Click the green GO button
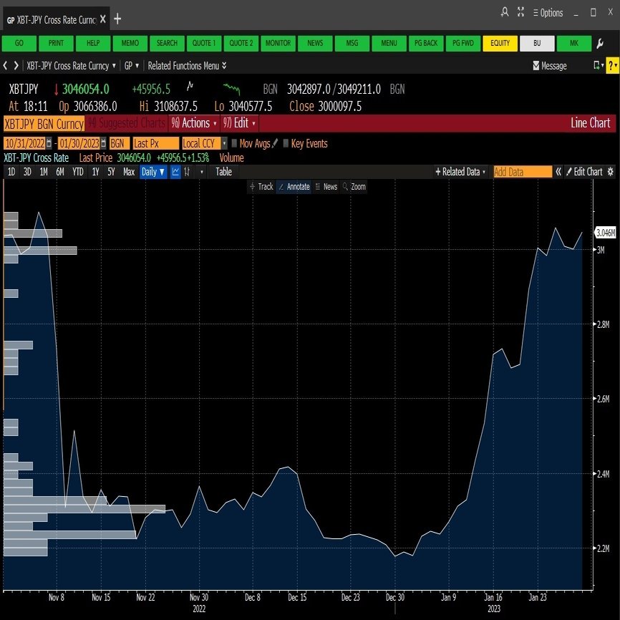Image resolution: width=620 pixels, height=620 pixels. pos(19,43)
